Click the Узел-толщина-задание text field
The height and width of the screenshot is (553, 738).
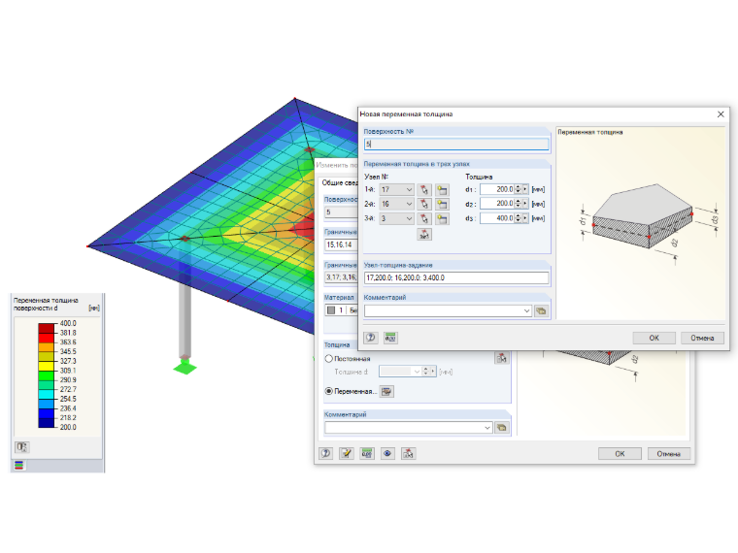[x=456, y=277]
